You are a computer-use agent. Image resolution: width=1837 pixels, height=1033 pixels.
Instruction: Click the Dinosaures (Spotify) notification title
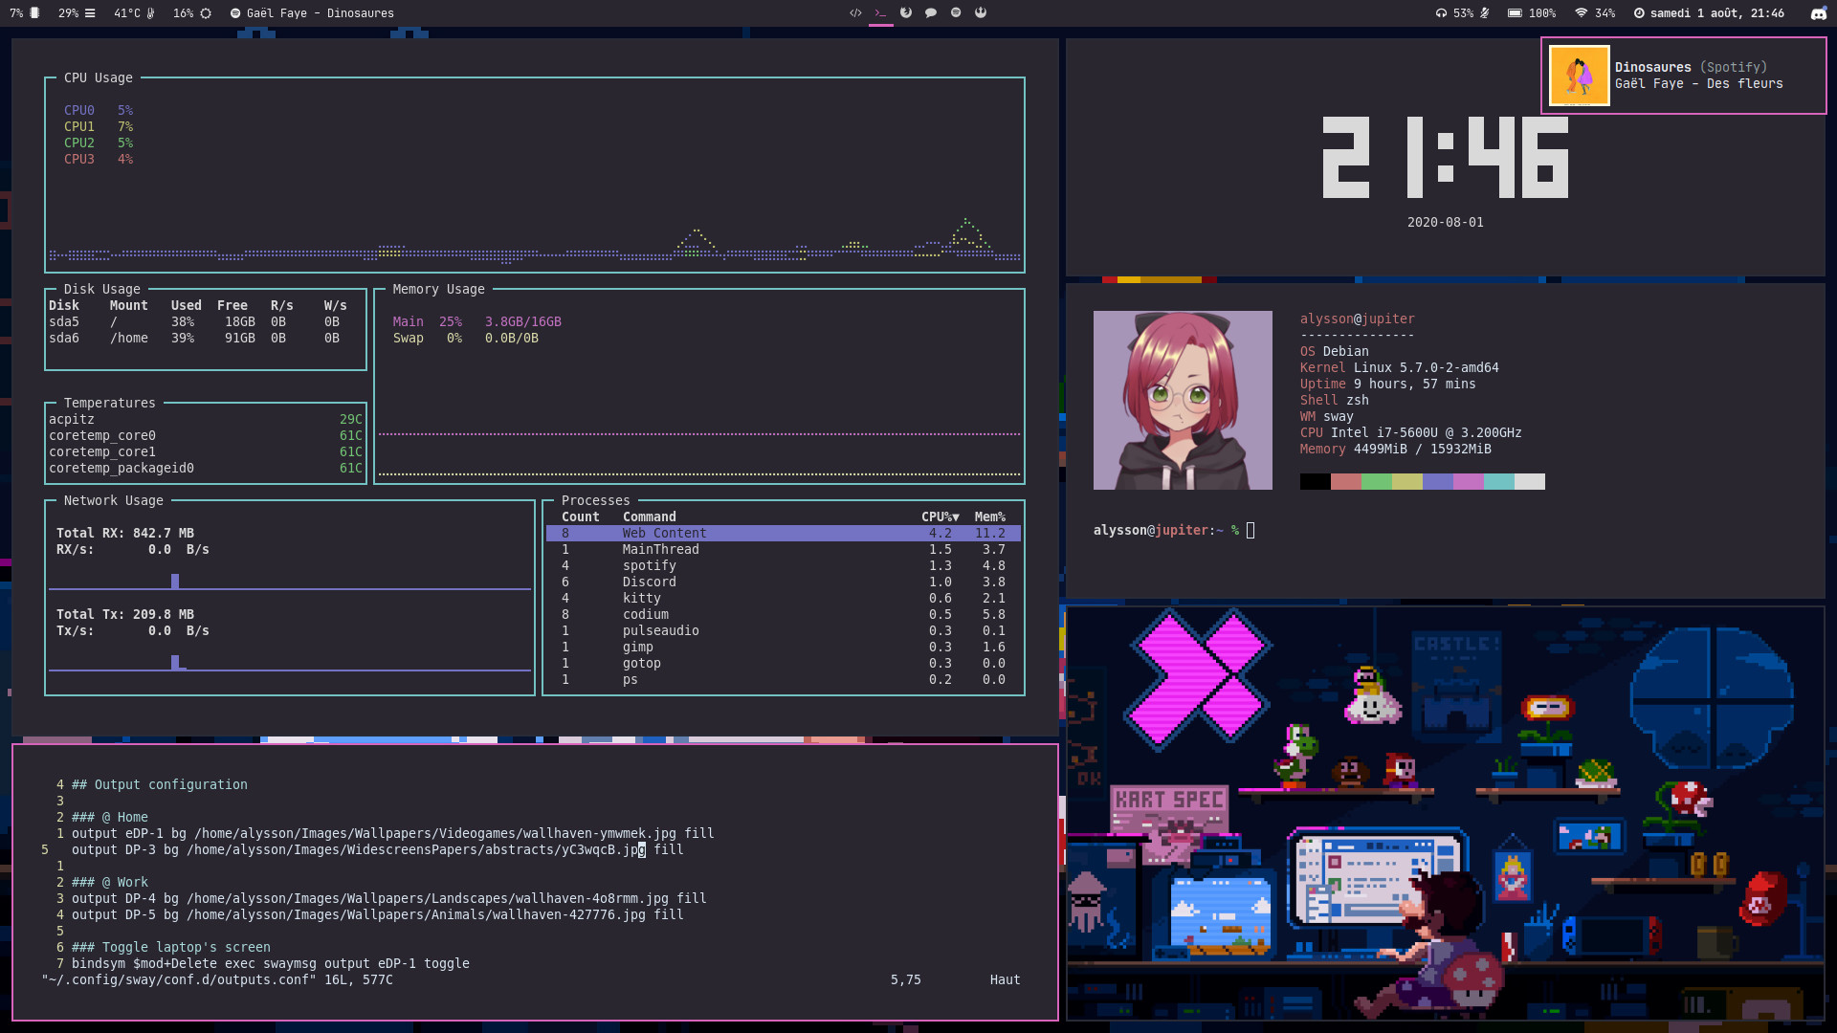1691,67
